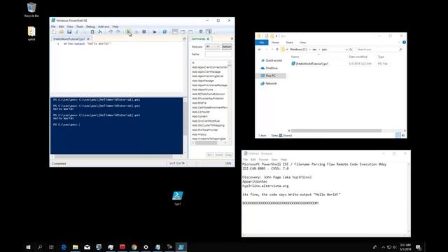448x252 pixels.
Task: Open the Help menu in PowerShell ISE
Action: click(115, 27)
